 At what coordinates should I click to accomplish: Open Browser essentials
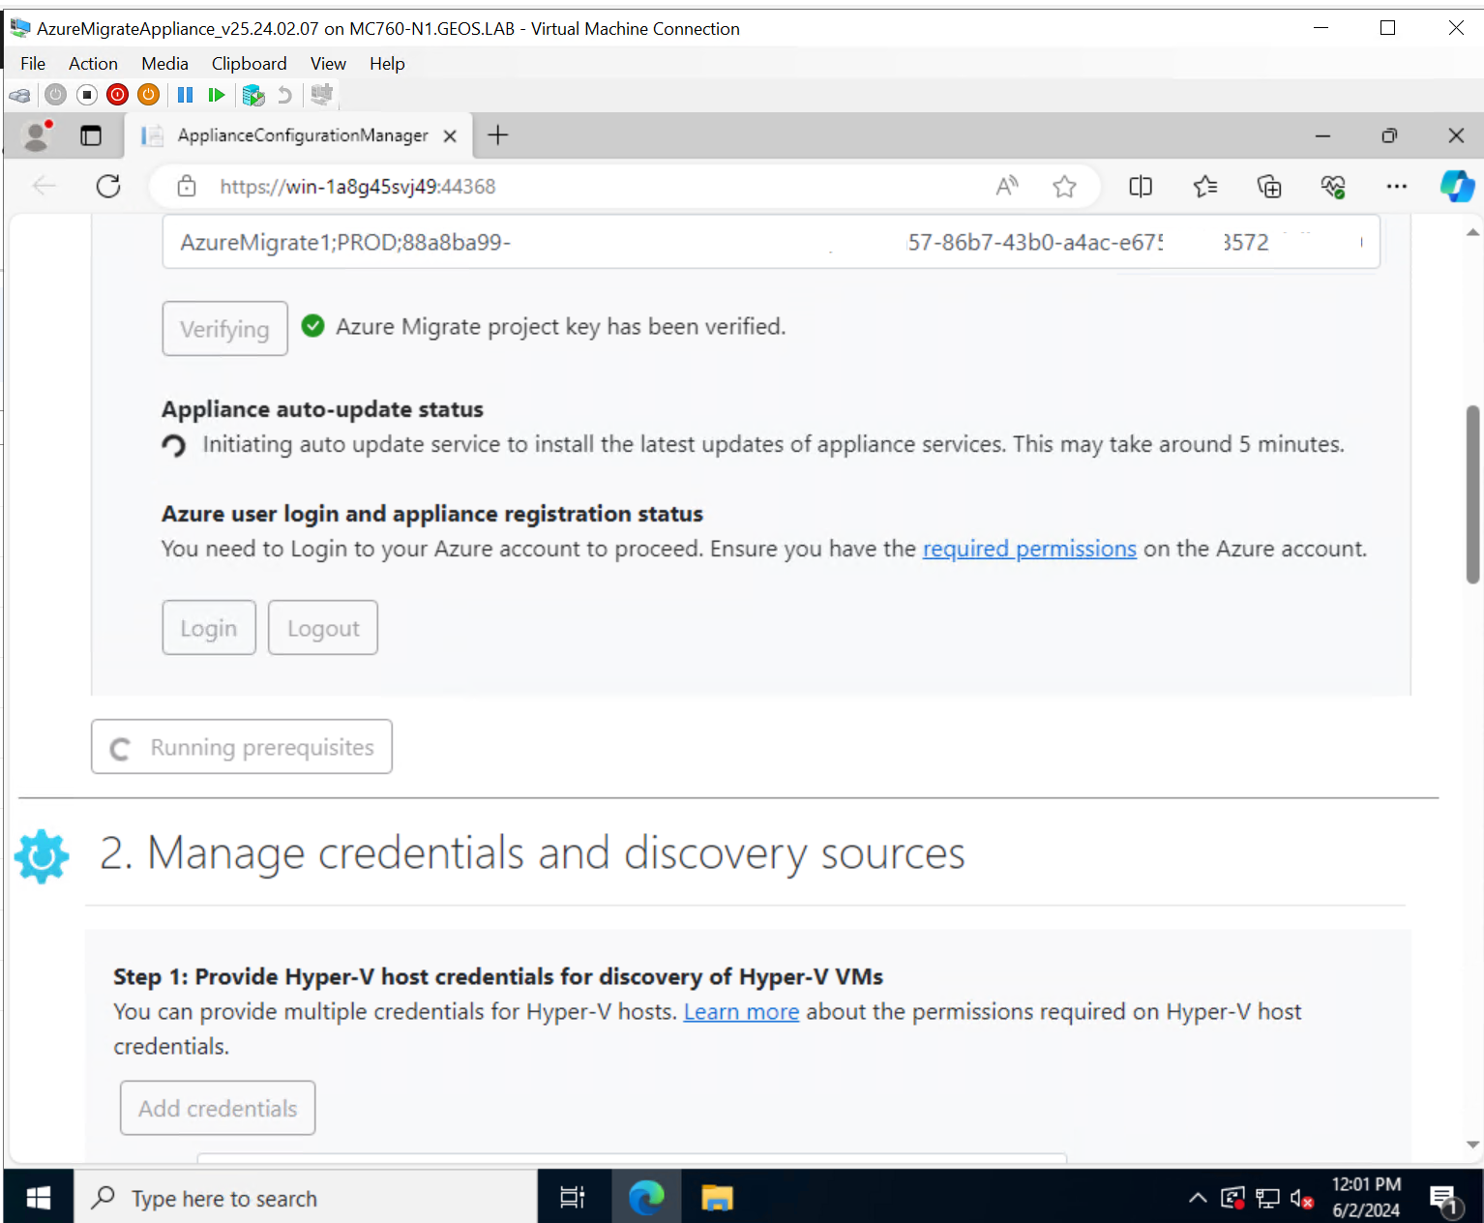point(1333,186)
